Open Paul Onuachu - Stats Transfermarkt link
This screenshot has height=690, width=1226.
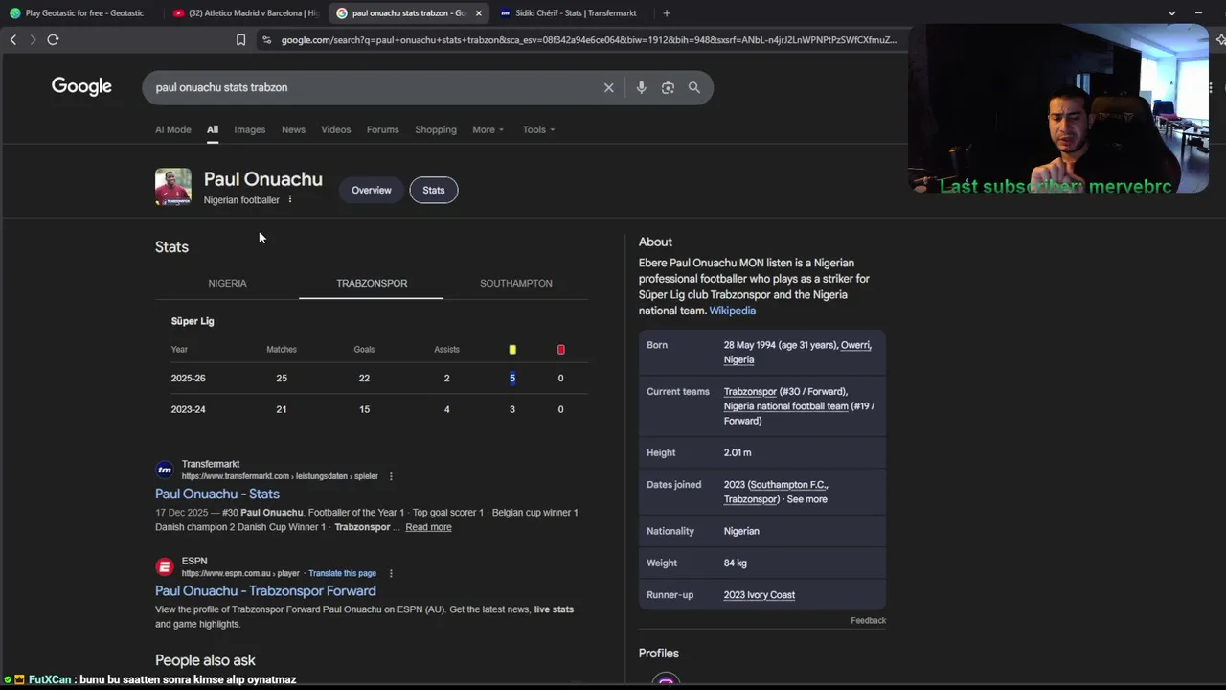tap(217, 494)
